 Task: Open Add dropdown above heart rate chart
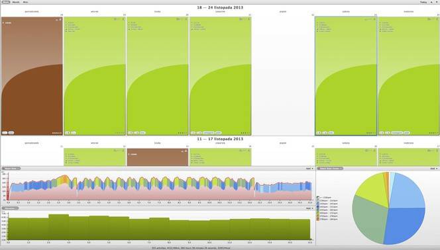click(x=309, y=169)
